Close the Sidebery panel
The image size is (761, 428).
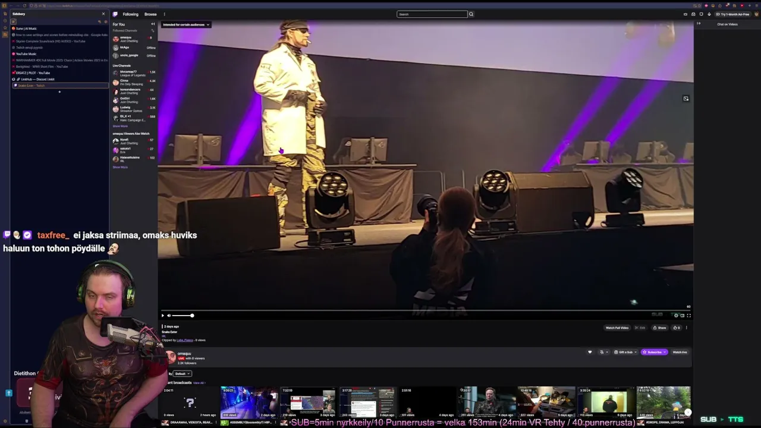point(103,14)
